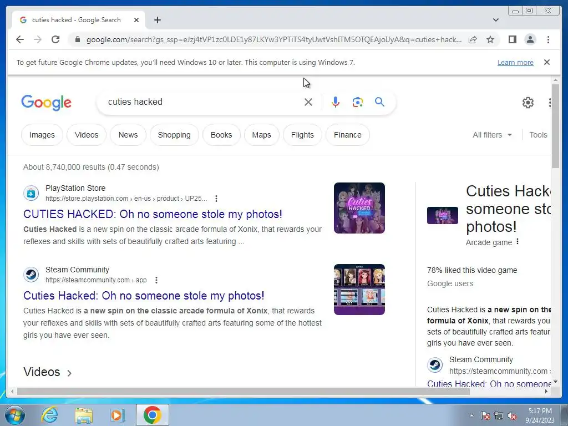
Task: Open Steam Community link in knowledge panel
Action: [x=489, y=384]
